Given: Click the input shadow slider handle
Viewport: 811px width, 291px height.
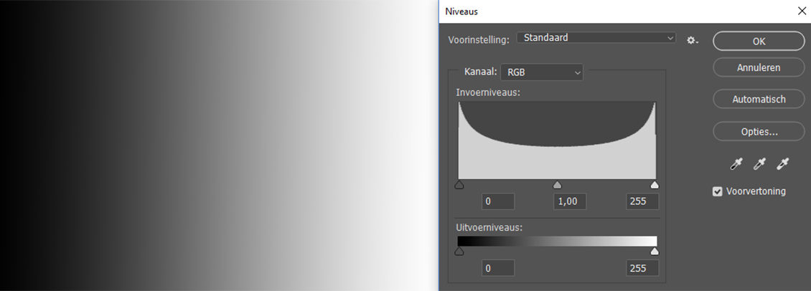Looking at the screenshot, I should pyautogui.click(x=459, y=185).
